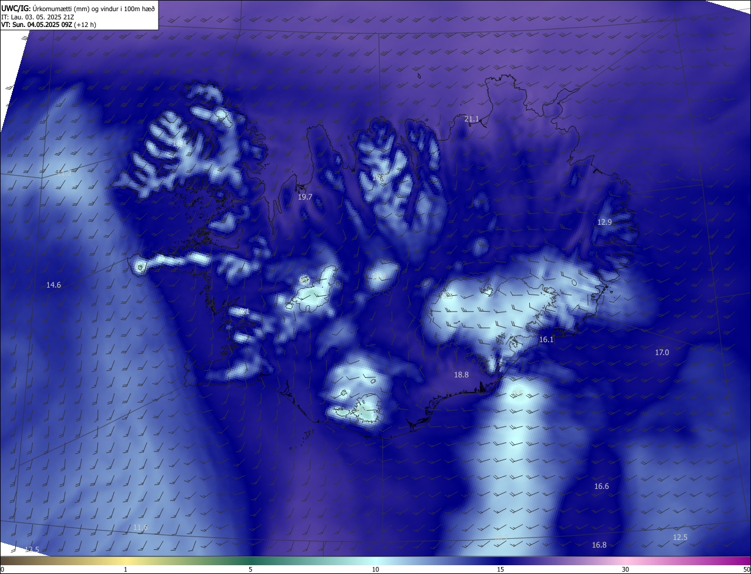Click the '1' tick on the color scale
This screenshot has height=574, width=751.
point(126,569)
